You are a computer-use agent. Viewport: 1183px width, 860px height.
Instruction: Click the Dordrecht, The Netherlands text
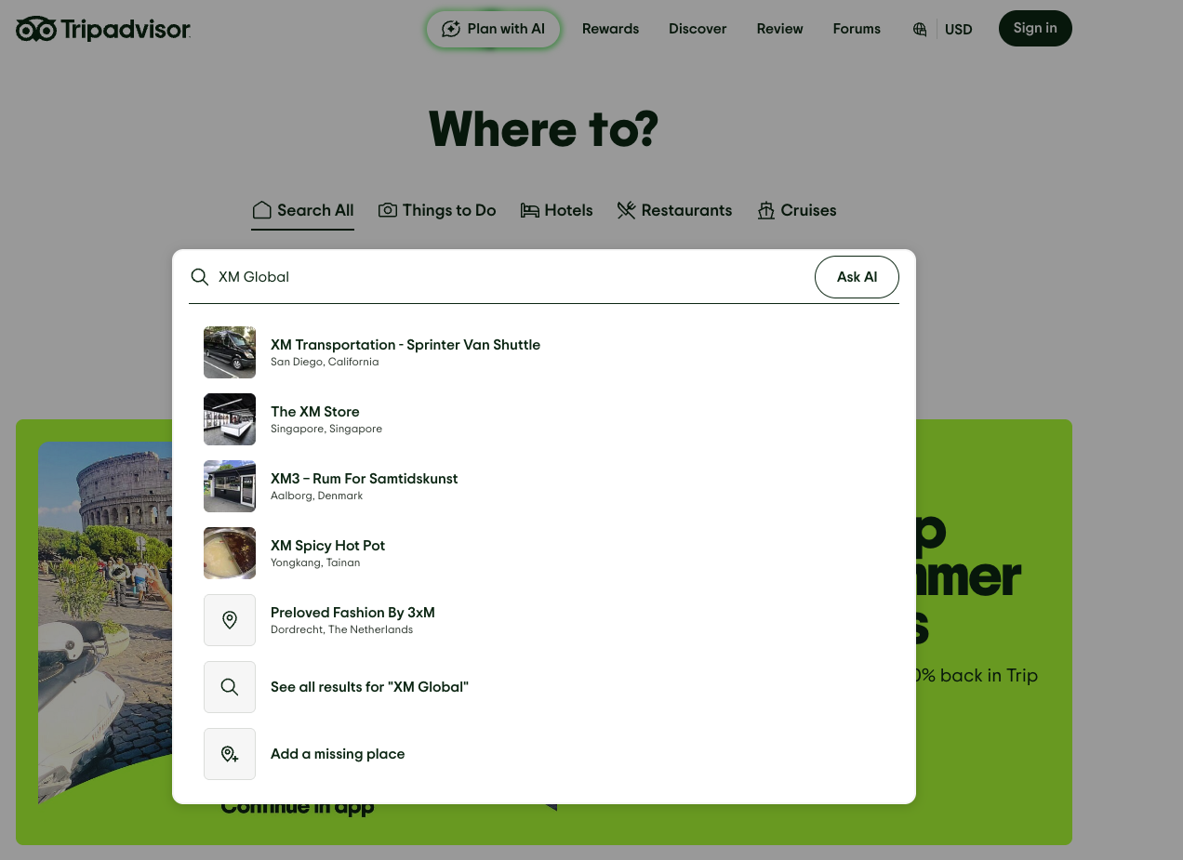point(341,630)
